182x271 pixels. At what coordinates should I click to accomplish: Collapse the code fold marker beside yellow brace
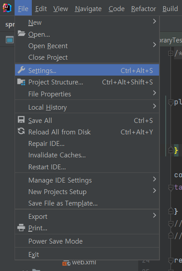coord(171,150)
